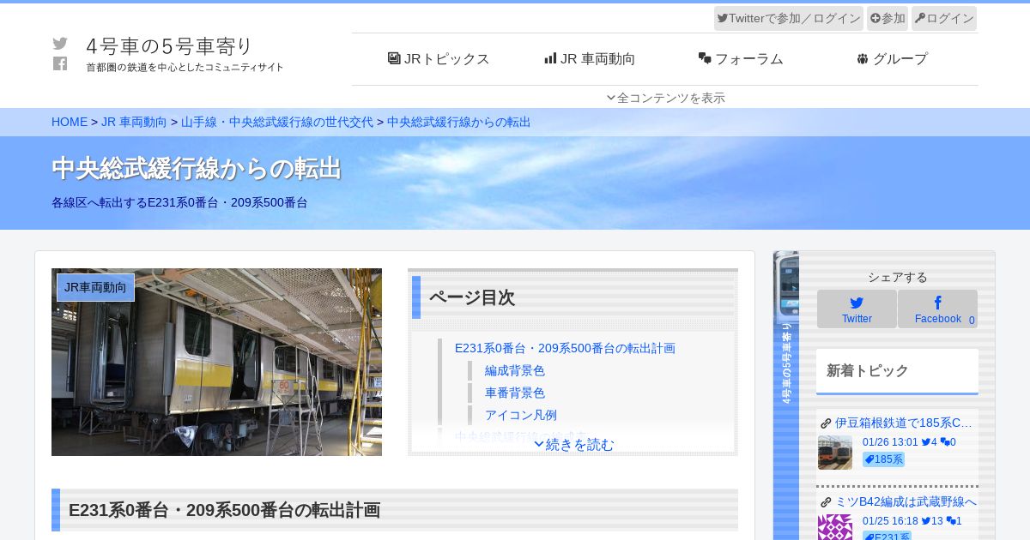The width and height of the screenshot is (1030, 540).
Task: Click the link icon beside ミツB42編成 topic
Action: tap(826, 502)
